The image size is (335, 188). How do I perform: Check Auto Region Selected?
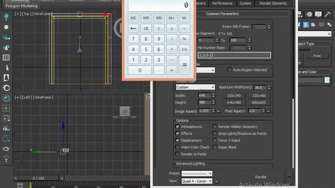(x=229, y=69)
